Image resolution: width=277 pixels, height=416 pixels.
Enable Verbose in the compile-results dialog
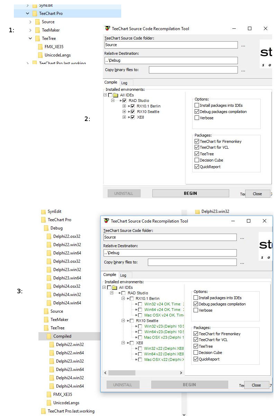pyautogui.click(x=196, y=310)
